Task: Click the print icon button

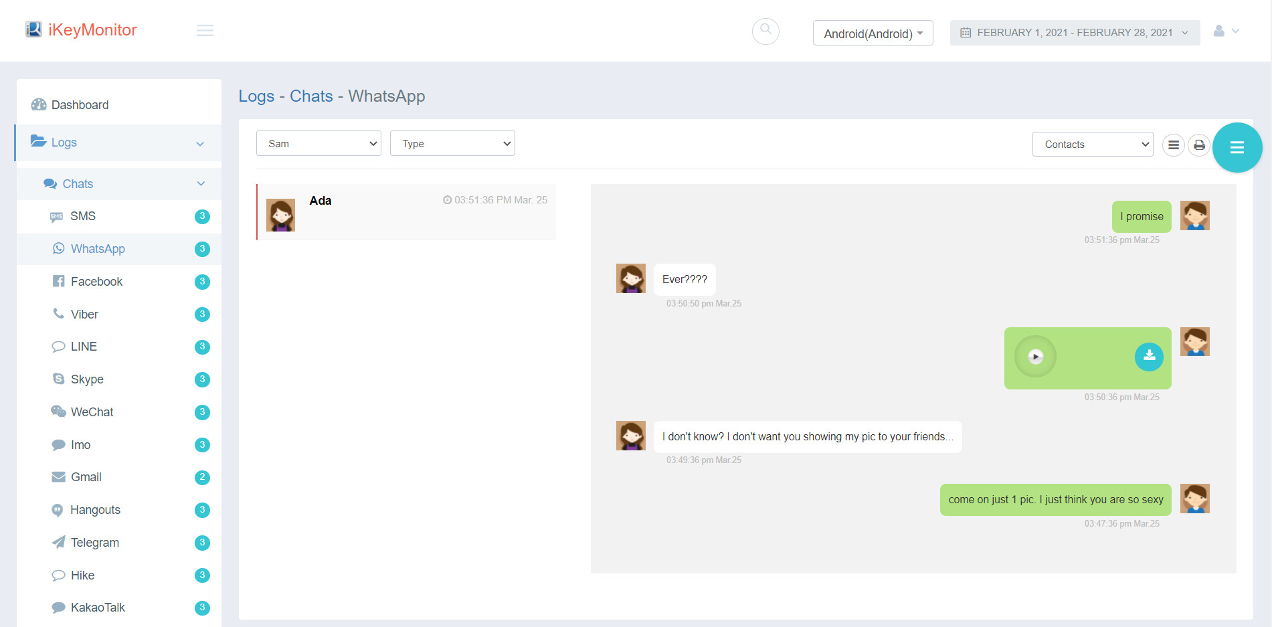Action: (x=1199, y=145)
